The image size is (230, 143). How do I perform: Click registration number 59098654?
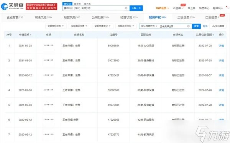tap(113, 46)
